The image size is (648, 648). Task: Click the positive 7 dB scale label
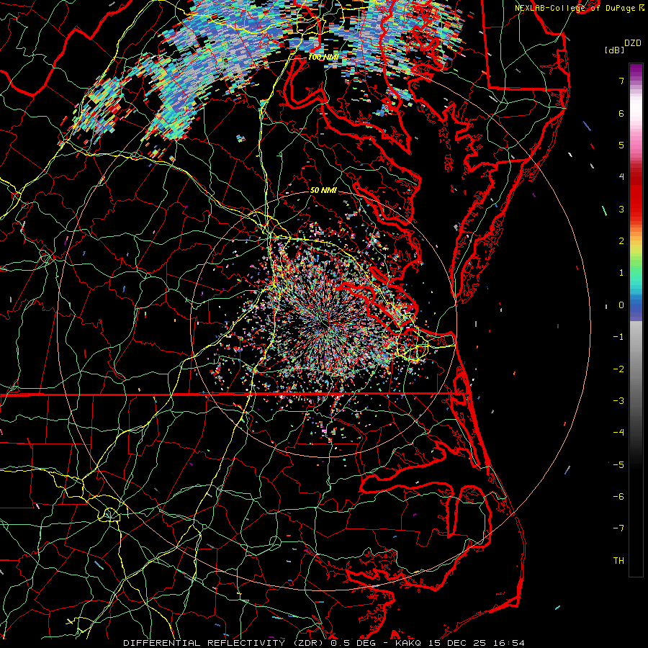pyautogui.click(x=621, y=81)
